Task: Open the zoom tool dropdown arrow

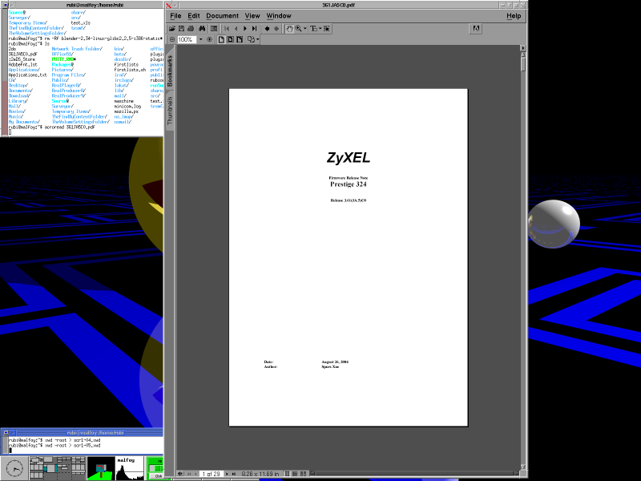Action: tap(305, 29)
